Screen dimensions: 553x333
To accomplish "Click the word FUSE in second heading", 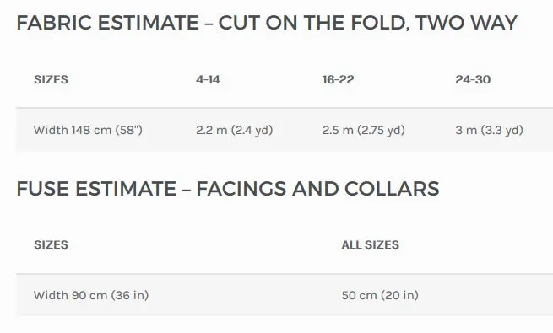I will 43,188.
